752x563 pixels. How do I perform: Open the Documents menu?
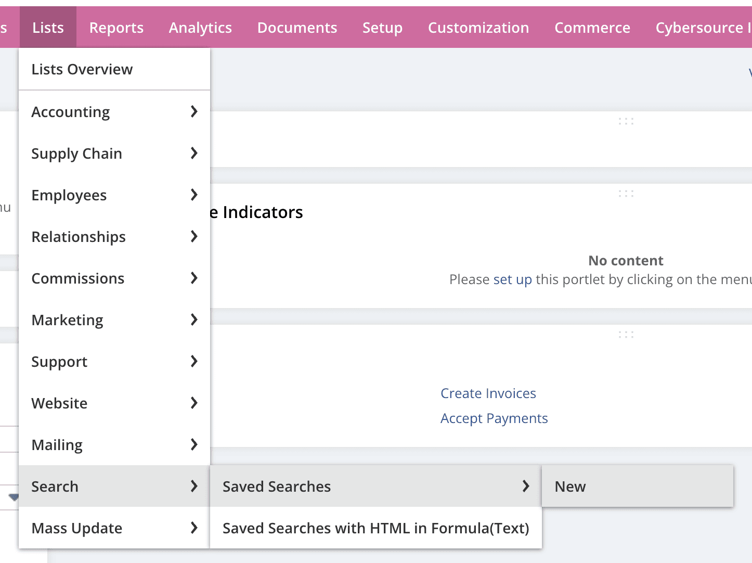point(297,27)
